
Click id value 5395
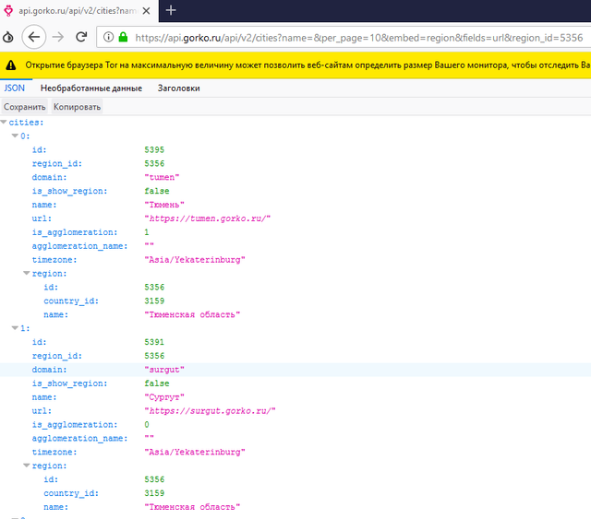pyautogui.click(x=154, y=149)
